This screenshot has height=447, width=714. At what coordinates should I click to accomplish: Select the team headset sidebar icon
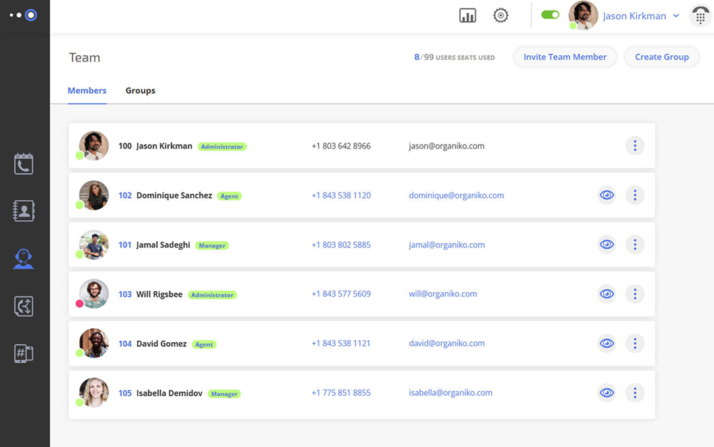pos(24,258)
